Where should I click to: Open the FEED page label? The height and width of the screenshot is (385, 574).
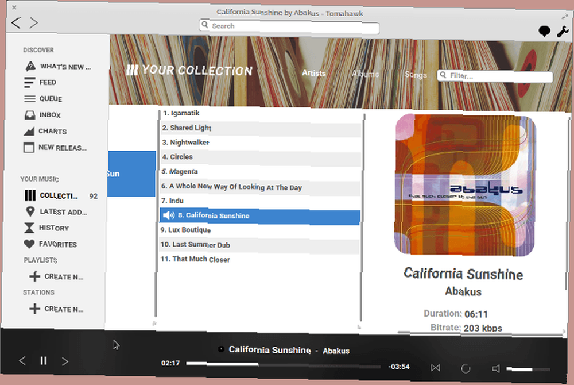point(48,82)
